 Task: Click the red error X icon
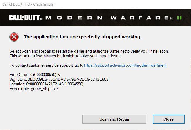[14, 37]
